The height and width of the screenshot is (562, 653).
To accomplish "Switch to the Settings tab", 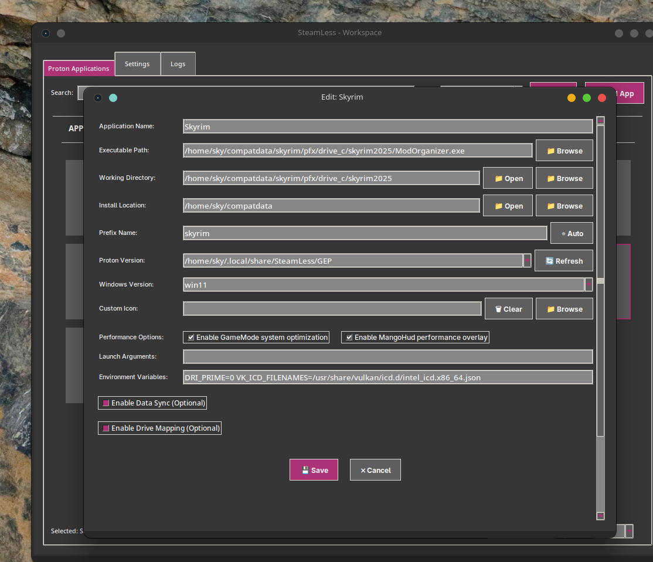I will [137, 64].
